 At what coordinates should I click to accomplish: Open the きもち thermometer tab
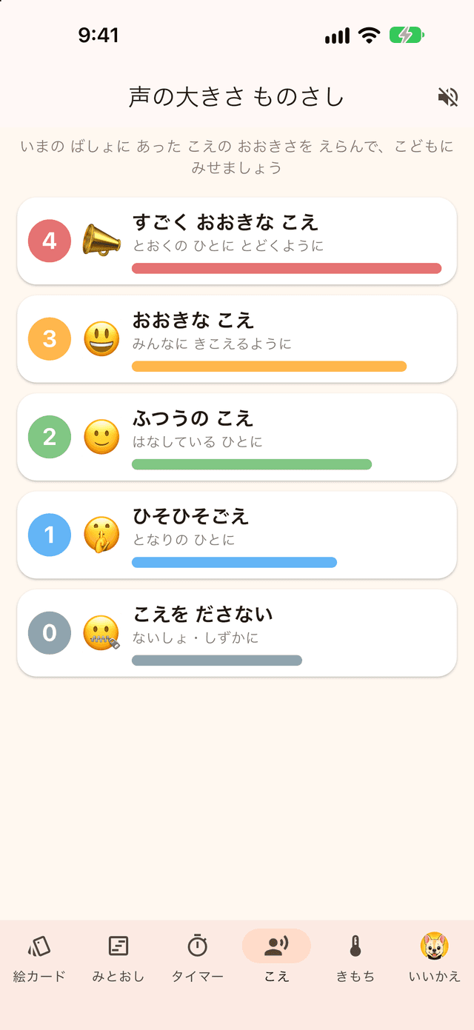(355, 957)
